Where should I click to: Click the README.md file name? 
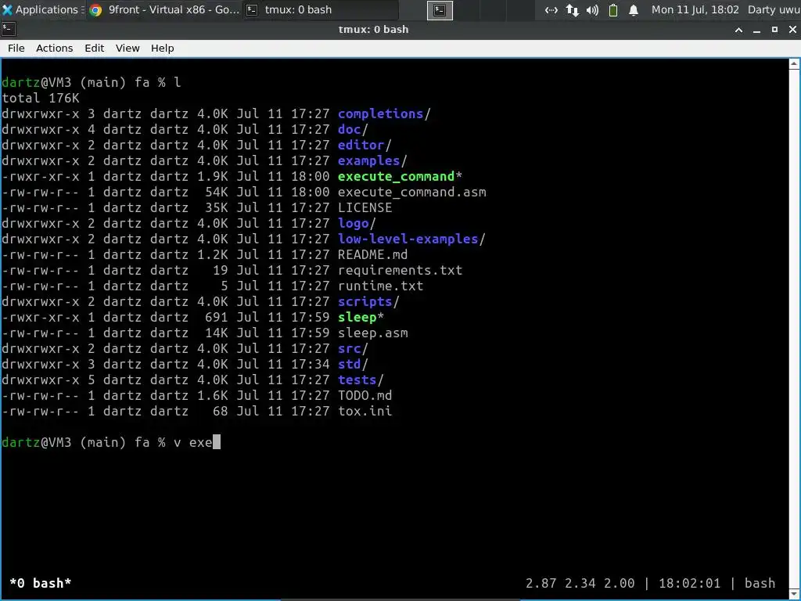coord(372,254)
